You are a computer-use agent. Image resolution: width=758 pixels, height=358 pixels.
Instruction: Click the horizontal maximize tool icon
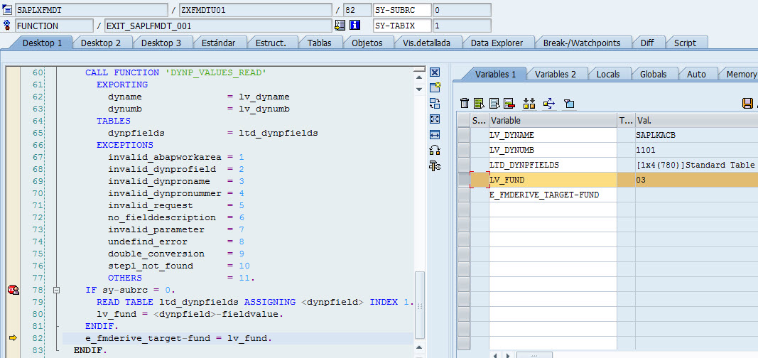tap(435, 134)
